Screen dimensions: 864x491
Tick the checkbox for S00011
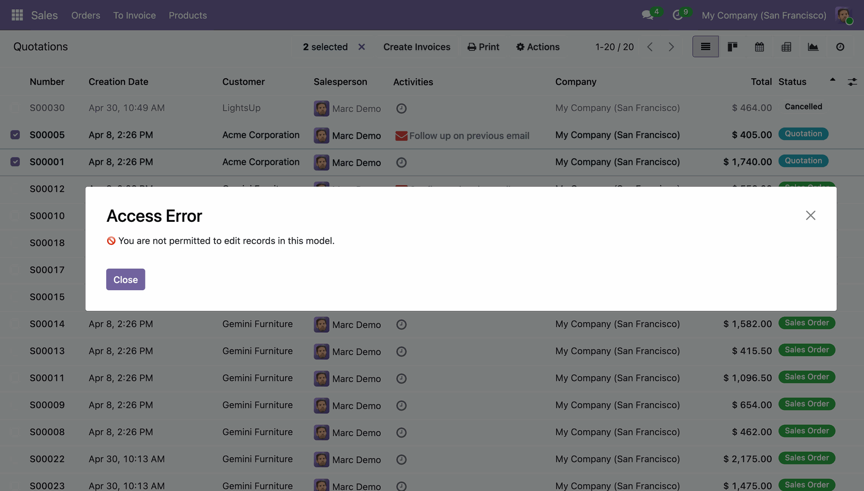tap(15, 378)
